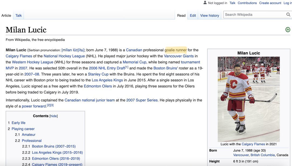The width and height of the screenshot is (292, 166).
Task: Open the Calgary Flames link in the intro paragraph
Action: point(19,56)
